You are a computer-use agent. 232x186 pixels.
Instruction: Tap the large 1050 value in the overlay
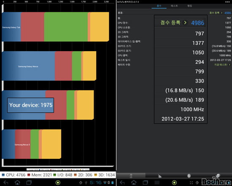click(x=198, y=53)
